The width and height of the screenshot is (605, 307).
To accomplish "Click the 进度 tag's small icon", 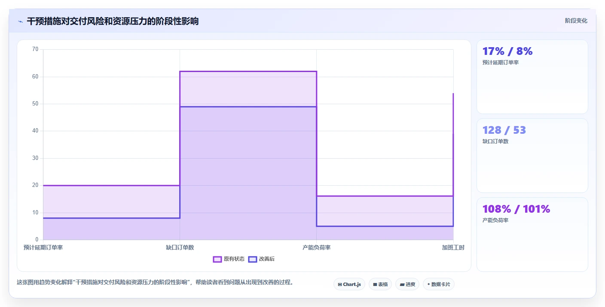I will [402, 284].
